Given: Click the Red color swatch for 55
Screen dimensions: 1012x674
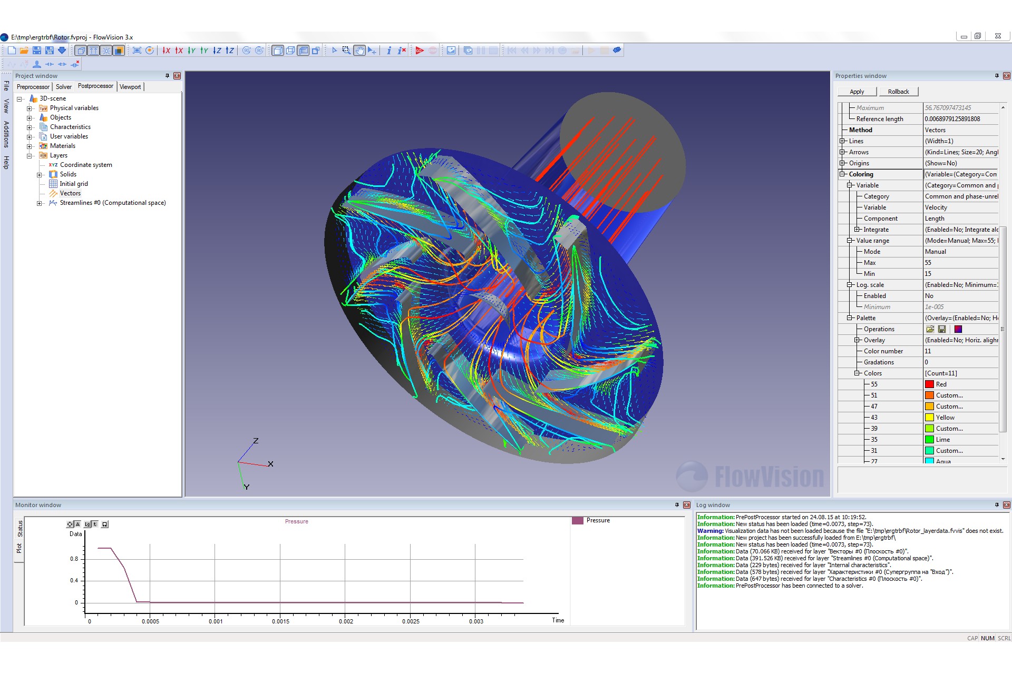Looking at the screenshot, I should point(930,384).
